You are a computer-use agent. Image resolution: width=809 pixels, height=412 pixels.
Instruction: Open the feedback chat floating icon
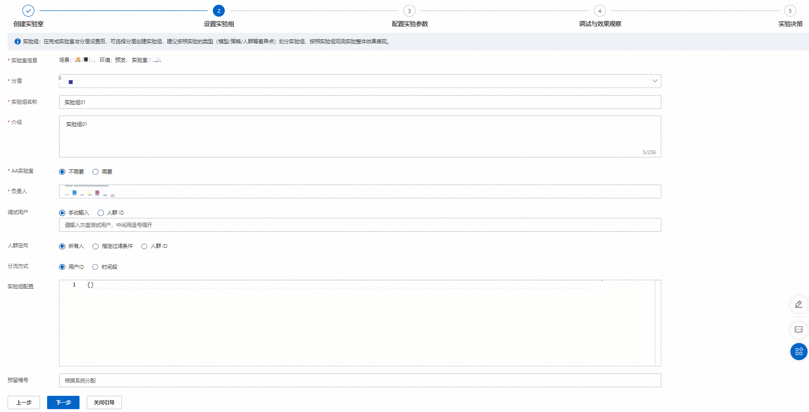(799, 330)
